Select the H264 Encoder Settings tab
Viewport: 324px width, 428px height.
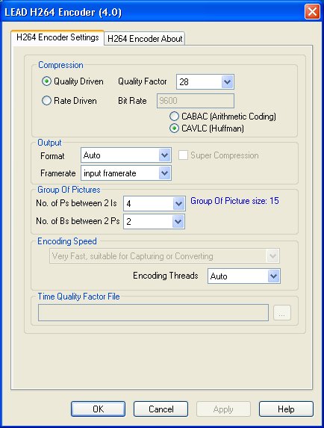(57, 37)
